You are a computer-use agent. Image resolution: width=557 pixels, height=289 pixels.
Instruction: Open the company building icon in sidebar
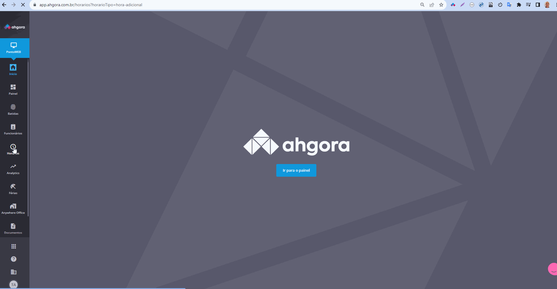pos(14,272)
